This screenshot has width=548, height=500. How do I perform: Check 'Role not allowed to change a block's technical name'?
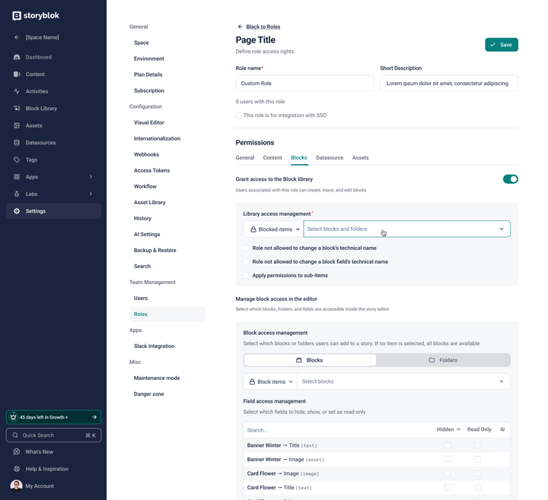(x=247, y=248)
